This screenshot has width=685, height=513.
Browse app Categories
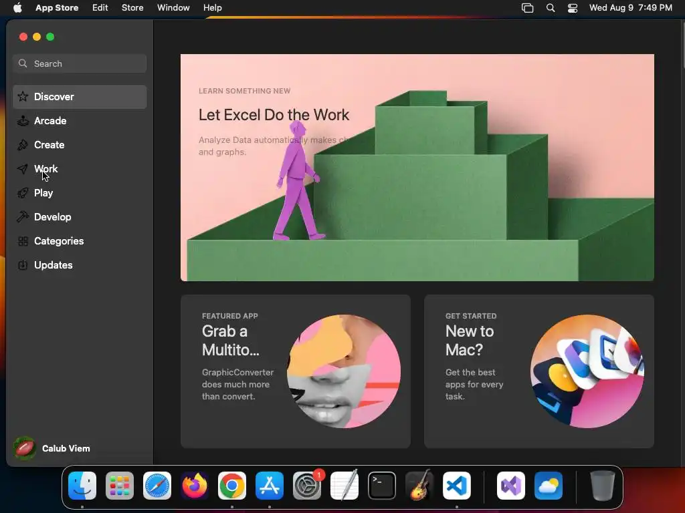click(80, 240)
